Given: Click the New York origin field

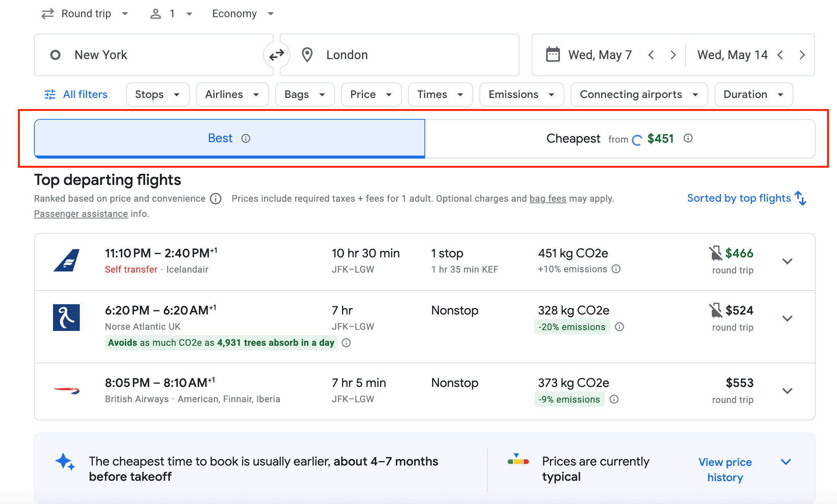Looking at the screenshot, I should pyautogui.click(x=153, y=55).
